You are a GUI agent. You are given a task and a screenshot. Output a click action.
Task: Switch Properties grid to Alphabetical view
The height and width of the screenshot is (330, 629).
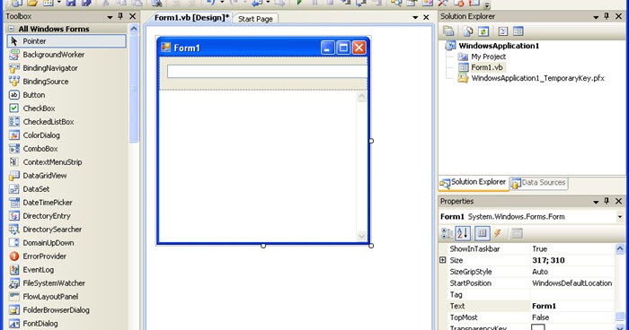click(x=463, y=233)
